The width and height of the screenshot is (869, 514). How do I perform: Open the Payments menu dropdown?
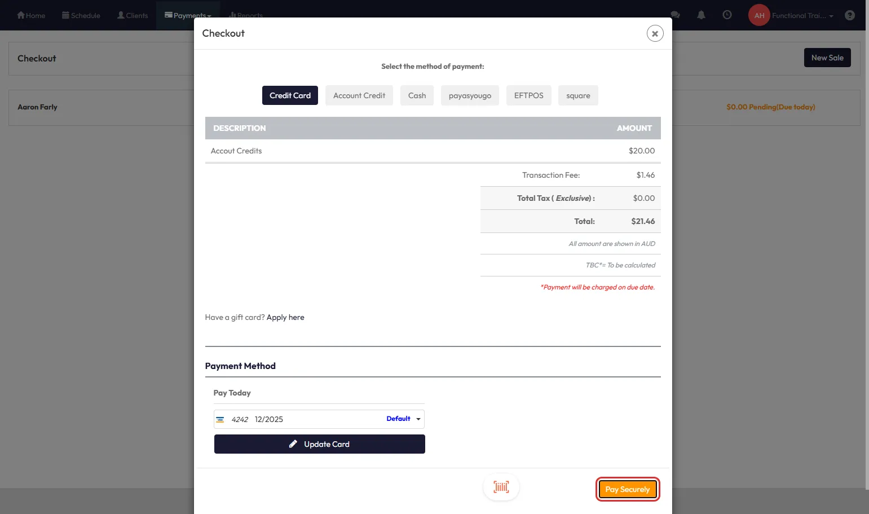click(188, 15)
